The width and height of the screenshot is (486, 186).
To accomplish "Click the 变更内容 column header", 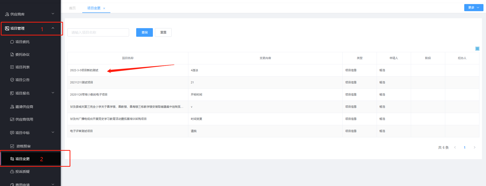I will pos(265,58).
